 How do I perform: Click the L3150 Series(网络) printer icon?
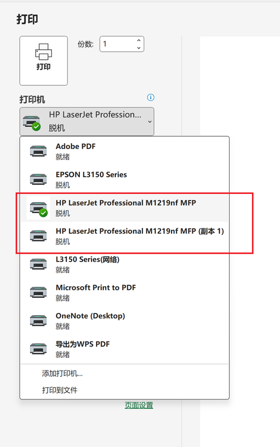coord(38,264)
